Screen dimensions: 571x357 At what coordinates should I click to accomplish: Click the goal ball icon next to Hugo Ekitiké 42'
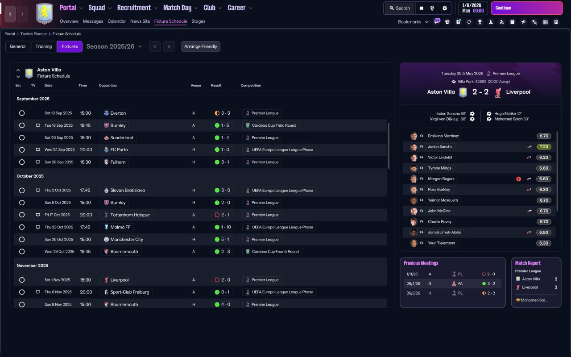coord(489,114)
